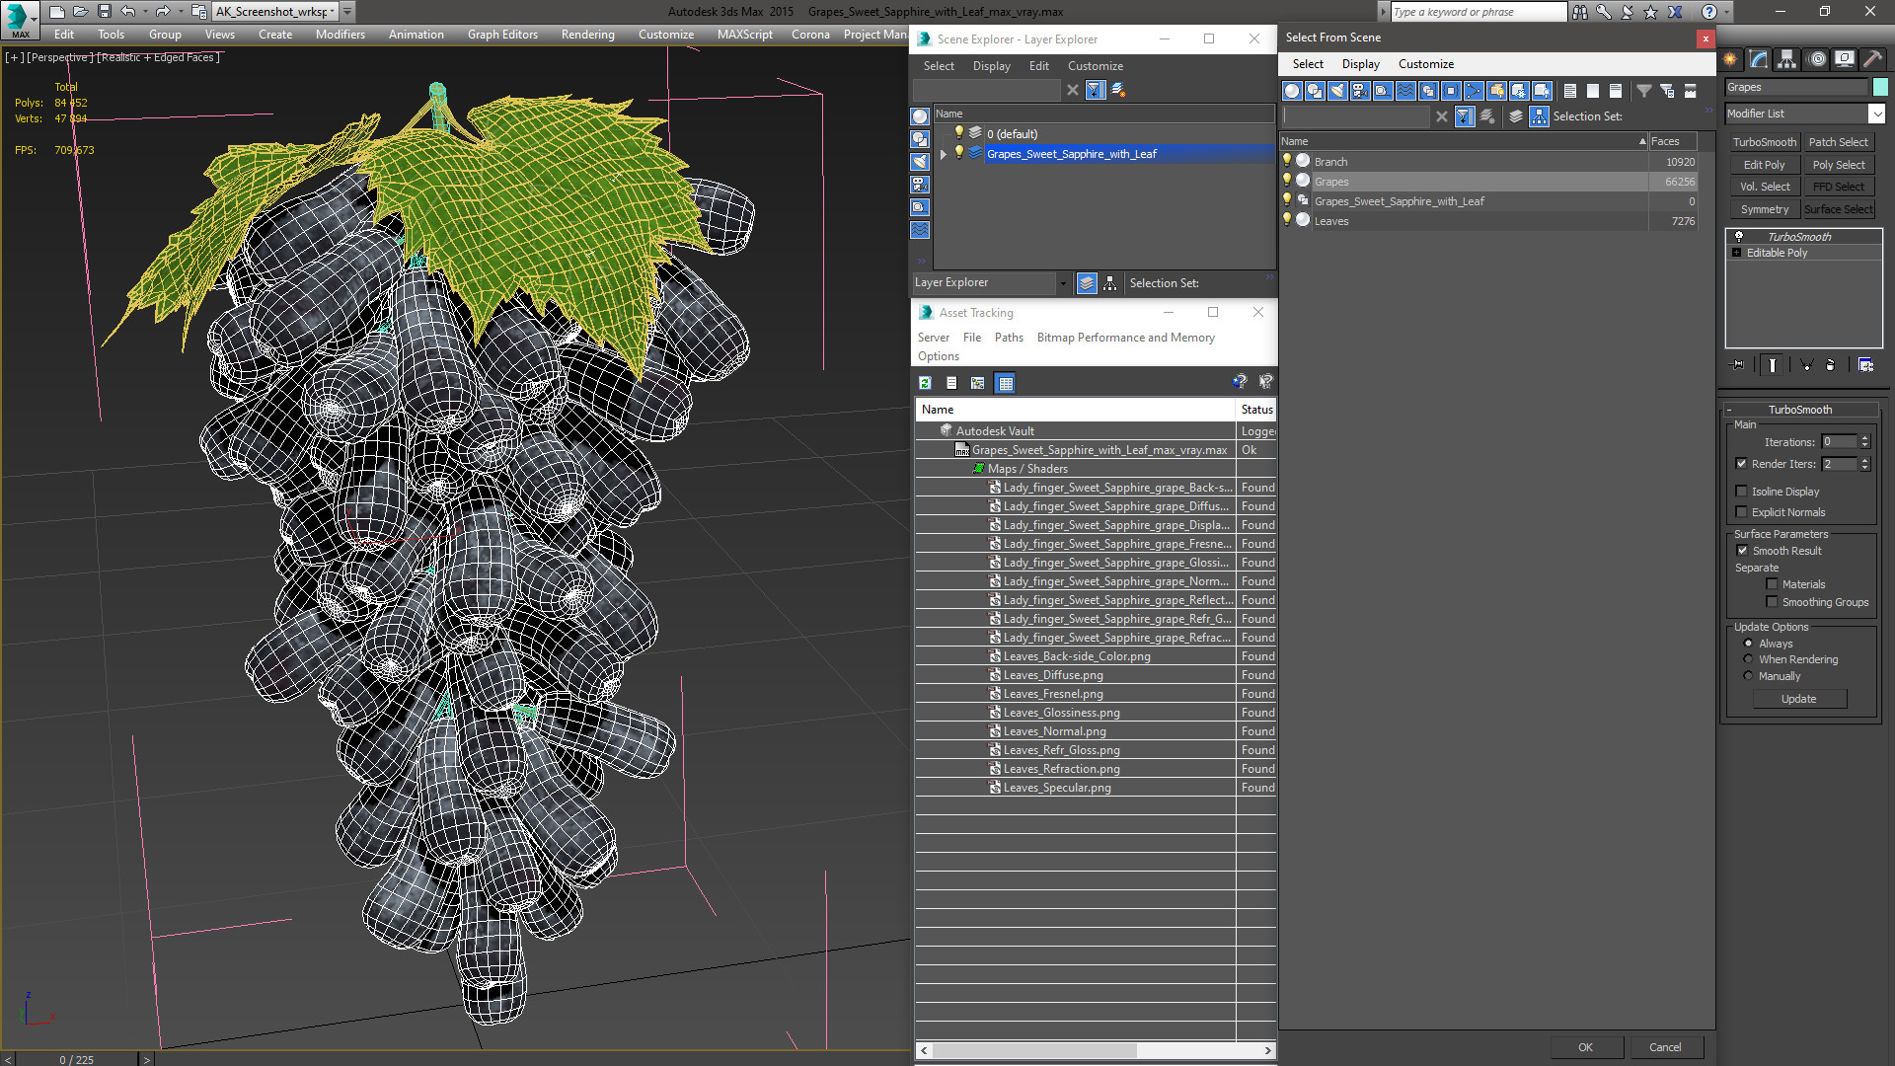
Task: Switch to Sort by Layer in Select From Scene
Action: point(1516,116)
